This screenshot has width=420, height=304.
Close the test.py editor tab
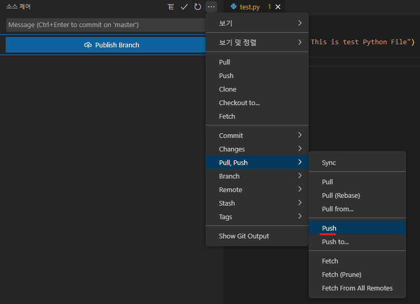(x=278, y=7)
